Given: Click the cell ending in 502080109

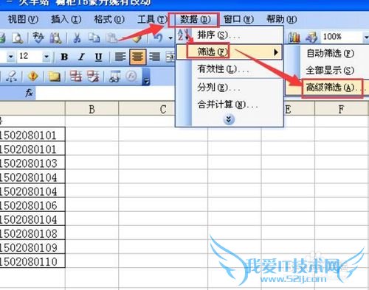Looking at the screenshot, I should [x=32, y=247].
